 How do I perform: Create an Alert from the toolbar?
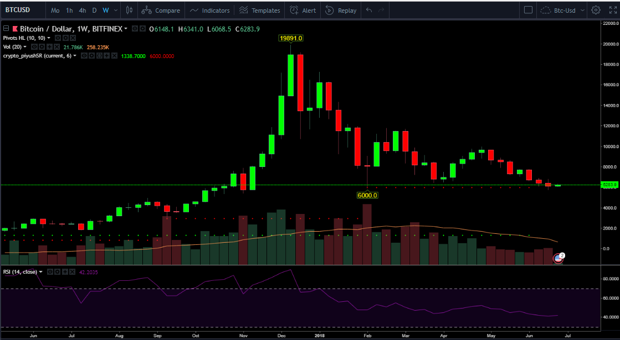coord(303,11)
